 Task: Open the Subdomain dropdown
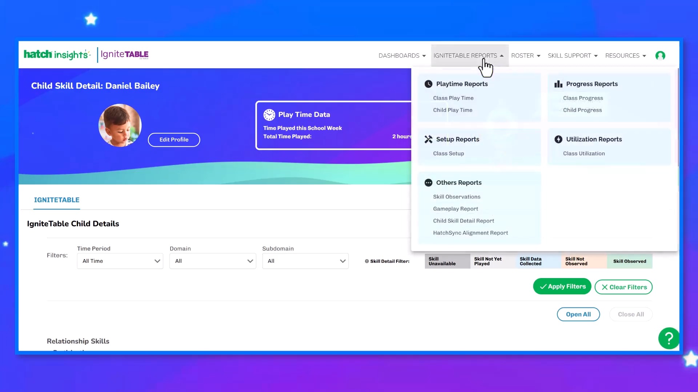305,261
